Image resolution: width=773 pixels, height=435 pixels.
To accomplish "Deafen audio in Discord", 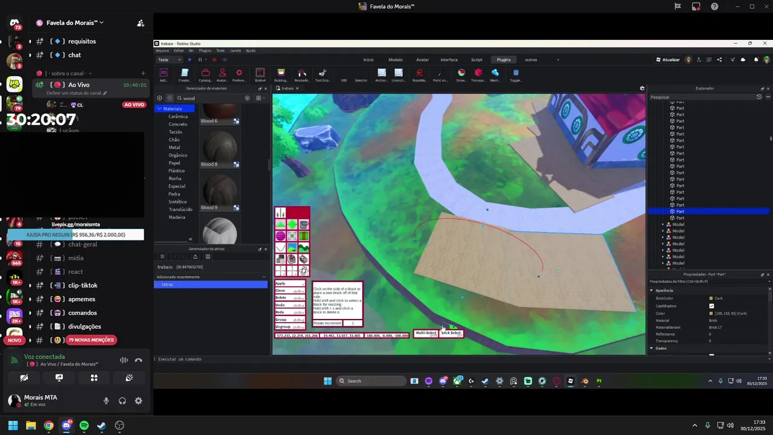I will point(123,401).
